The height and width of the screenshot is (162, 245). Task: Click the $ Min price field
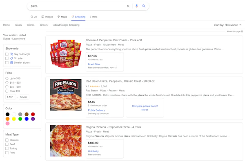[11, 97]
